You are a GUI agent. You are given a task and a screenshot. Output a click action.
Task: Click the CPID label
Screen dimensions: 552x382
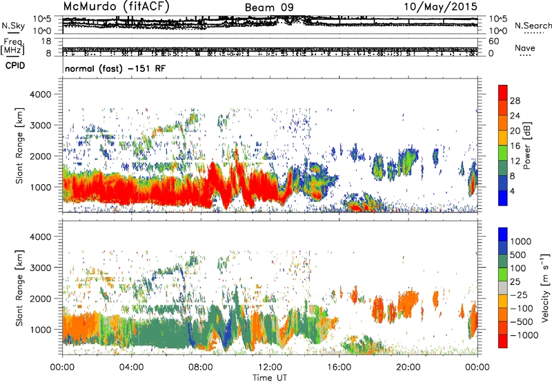click(x=15, y=66)
